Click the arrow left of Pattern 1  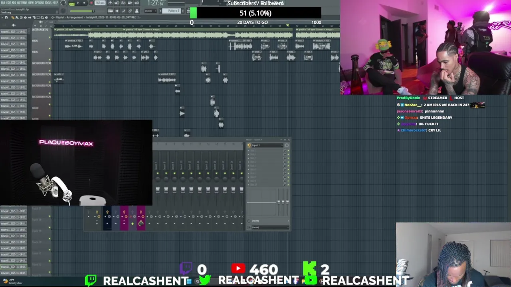[x=160, y=11]
